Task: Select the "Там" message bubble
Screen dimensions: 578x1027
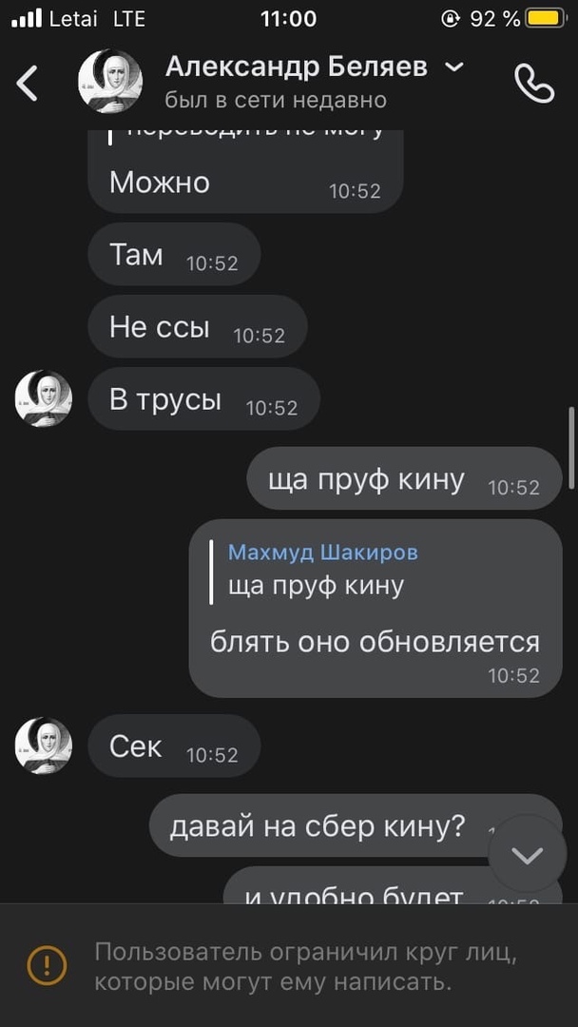Action: pos(174,254)
